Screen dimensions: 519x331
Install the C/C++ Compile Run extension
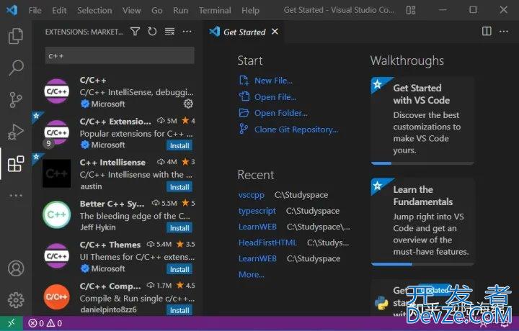[179, 310]
